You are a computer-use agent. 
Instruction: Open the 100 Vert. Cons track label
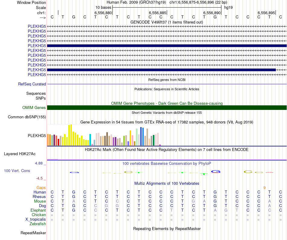pyautogui.click(x=17, y=171)
